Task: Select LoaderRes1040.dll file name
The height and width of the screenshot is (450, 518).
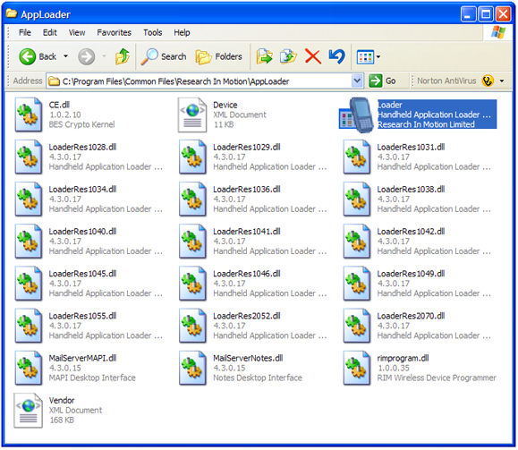Action: [x=82, y=232]
